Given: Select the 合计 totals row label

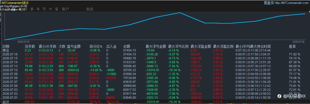Looking at the screenshot, I should coord(6,102).
